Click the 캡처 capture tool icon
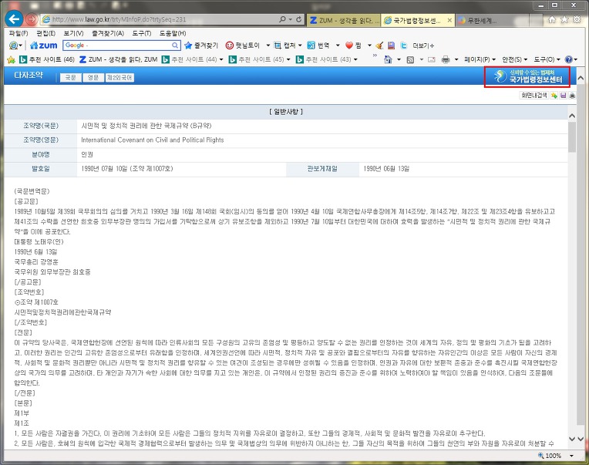This screenshot has width=589, height=465. tap(278, 45)
